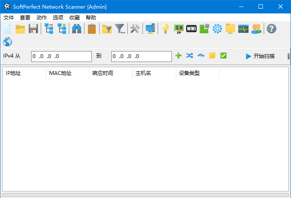Click the clipboard paste icon
The height and width of the screenshot is (198, 291).
[x=92, y=29]
